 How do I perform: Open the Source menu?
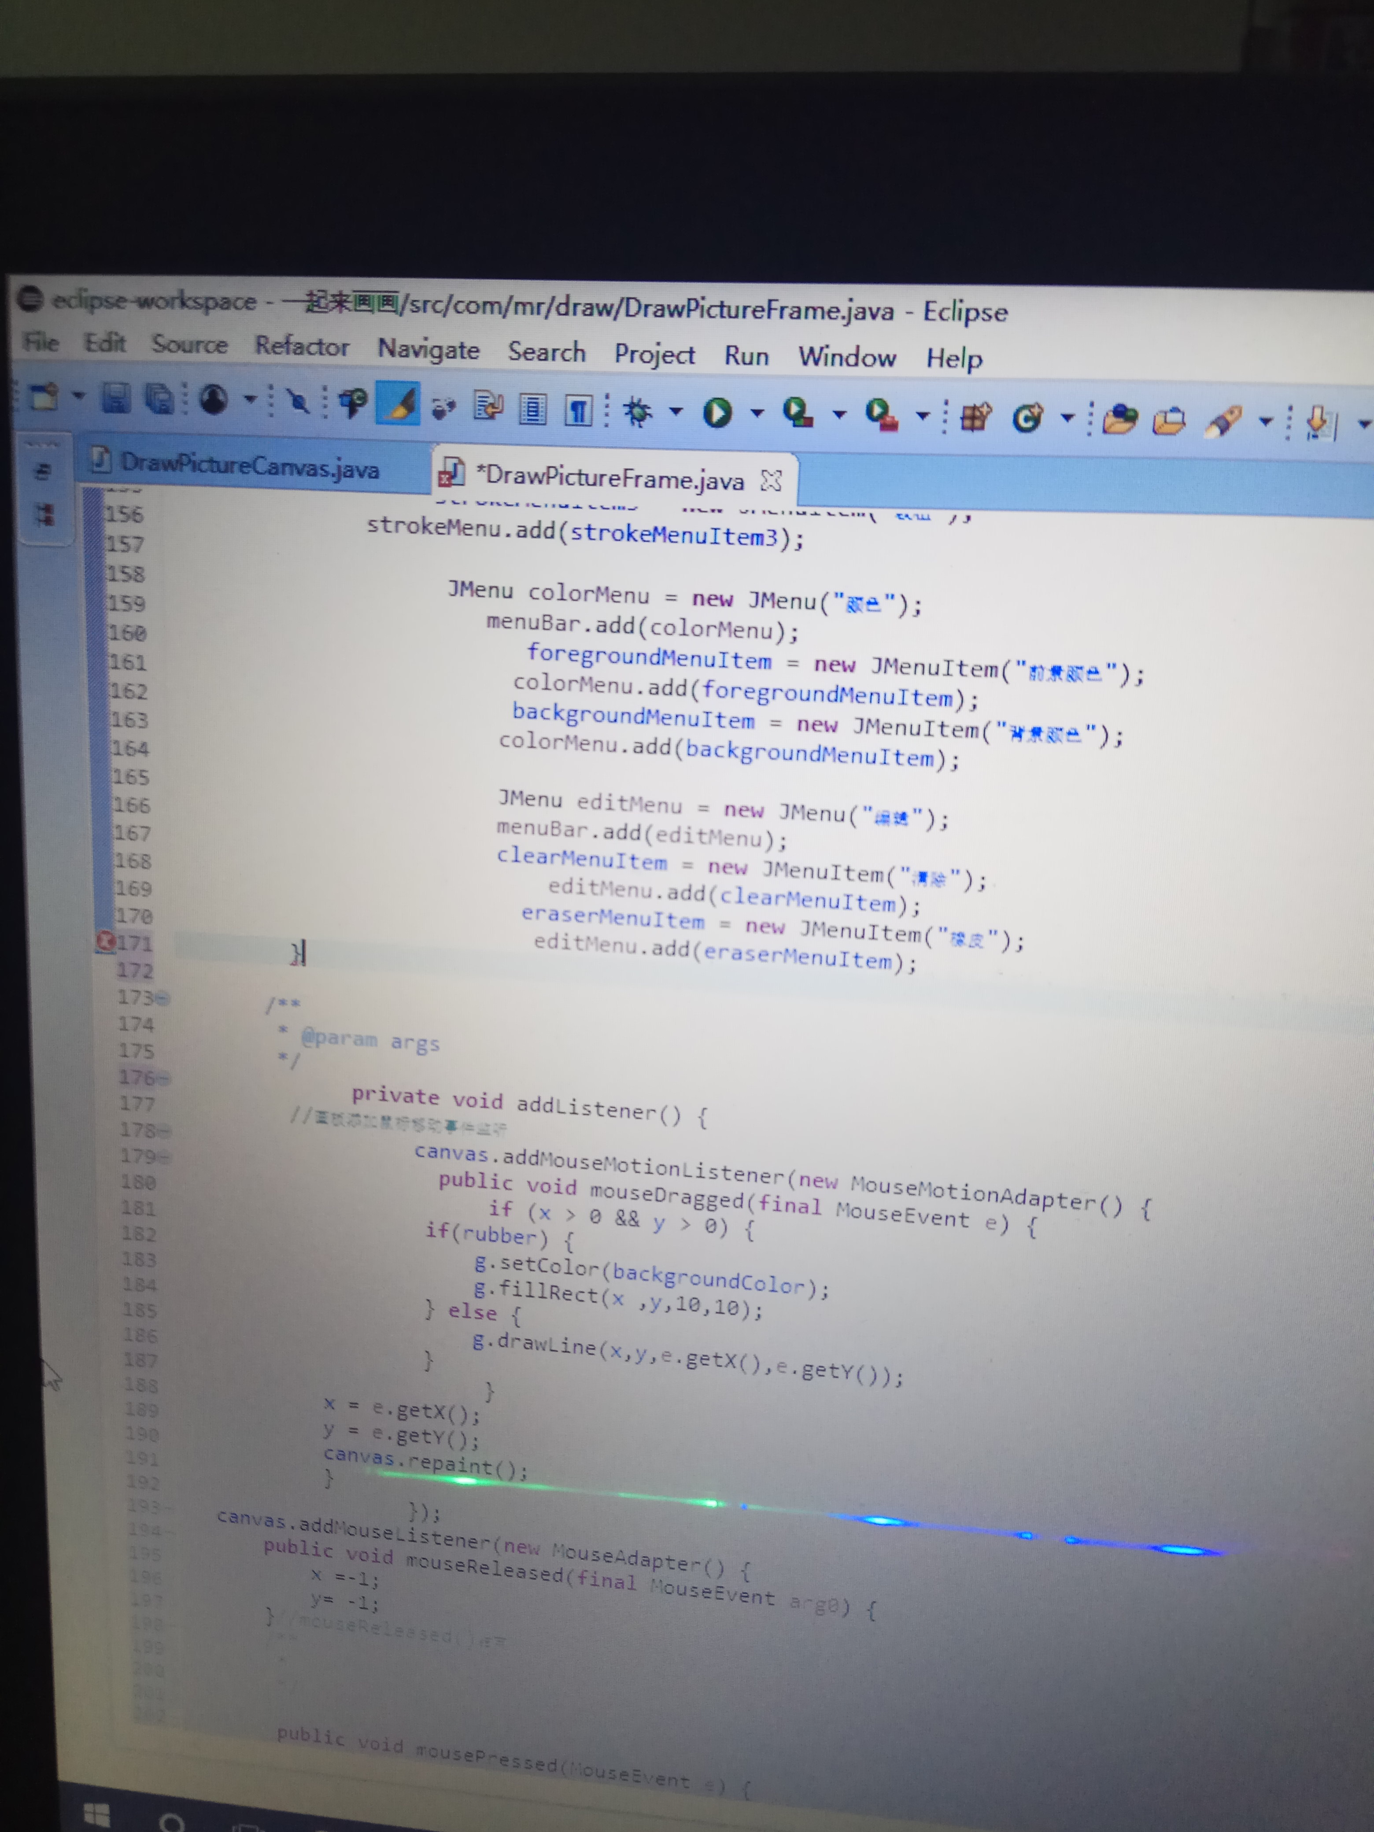coord(190,343)
